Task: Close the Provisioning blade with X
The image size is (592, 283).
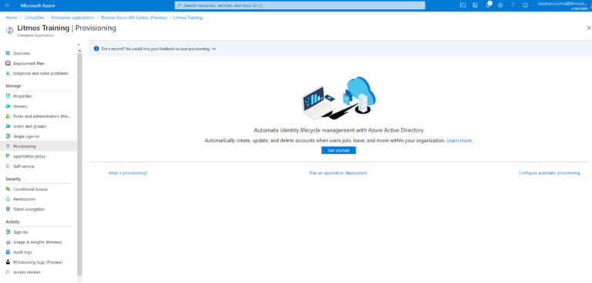Action: (x=589, y=28)
